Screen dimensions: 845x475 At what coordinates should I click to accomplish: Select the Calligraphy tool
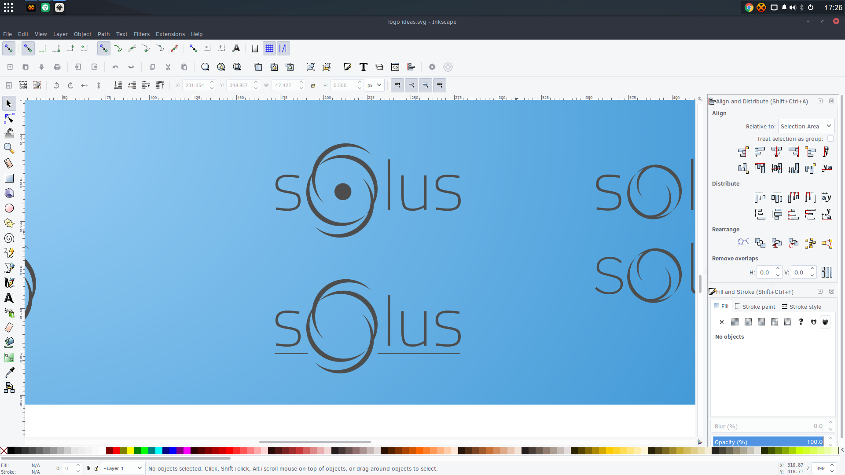(x=9, y=283)
